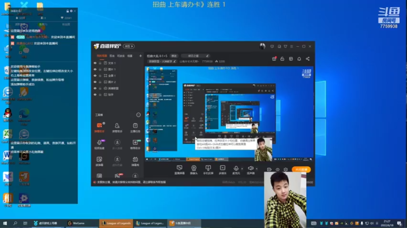The height and width of the screenshot is (228, 407).
Task: Click the 修改 button beside stream title
Action: point(173,56)
